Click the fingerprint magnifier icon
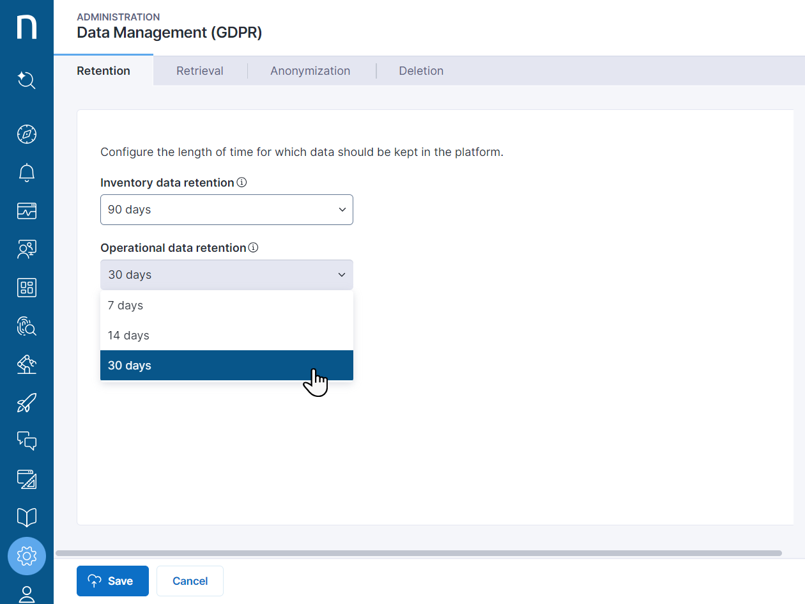This screenshot has height=604, width=805. click(x=26, y=326)
